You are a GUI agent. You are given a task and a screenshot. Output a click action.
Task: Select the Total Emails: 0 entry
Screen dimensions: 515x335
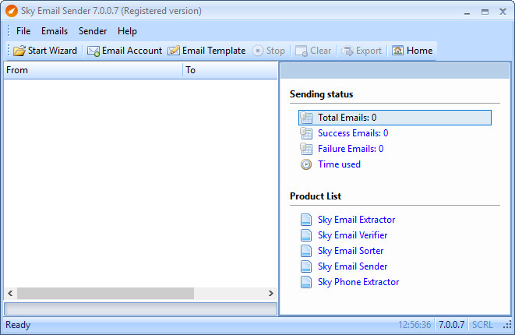[x=395, y=118]
